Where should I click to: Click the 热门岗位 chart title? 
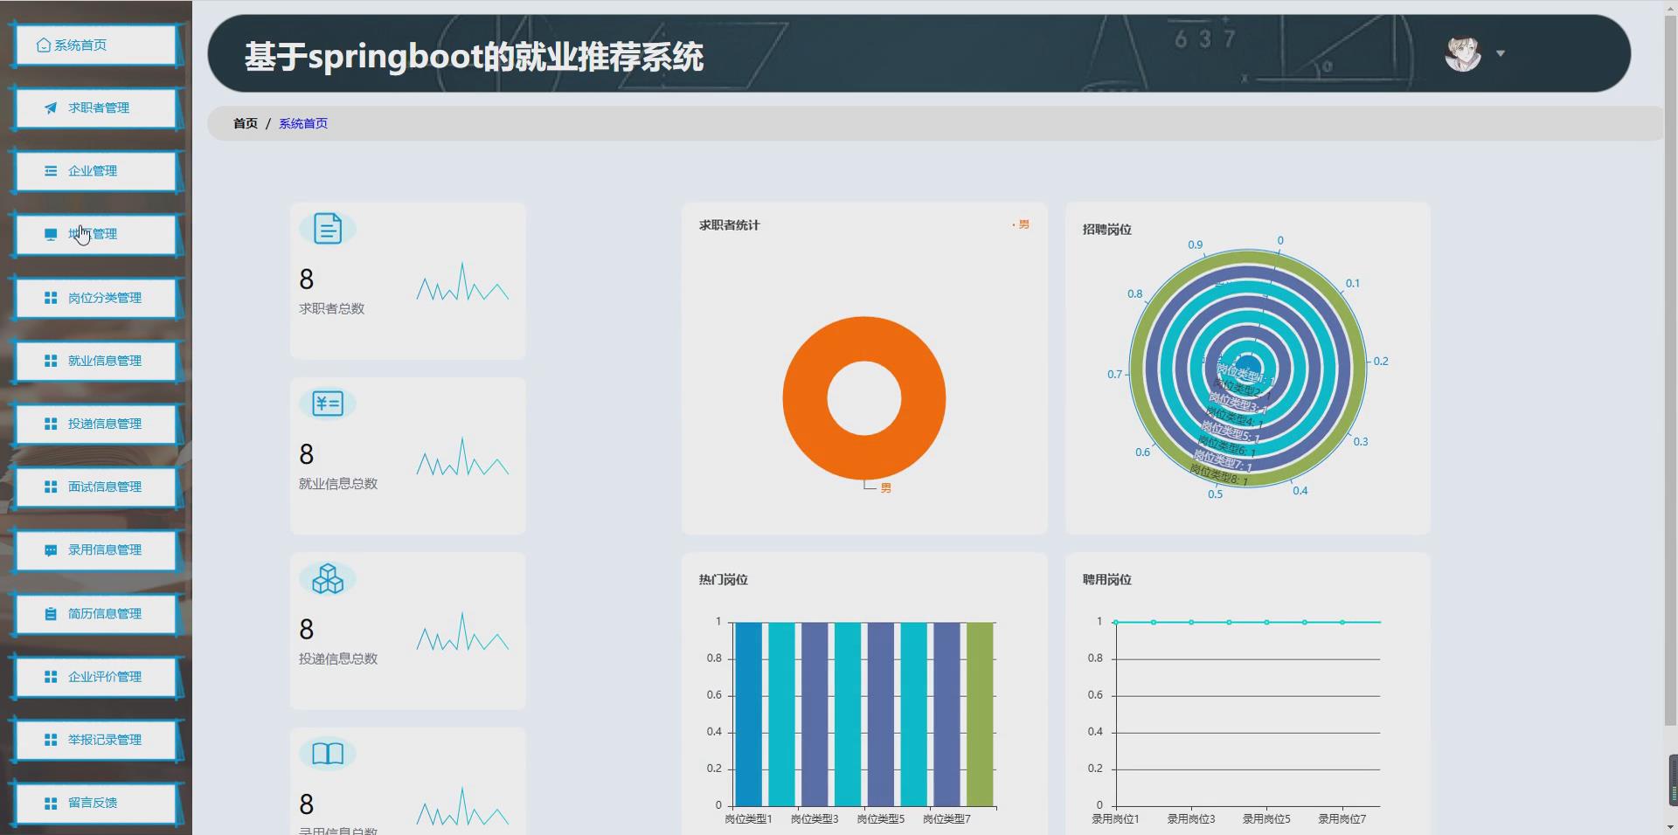coord(724,580)
